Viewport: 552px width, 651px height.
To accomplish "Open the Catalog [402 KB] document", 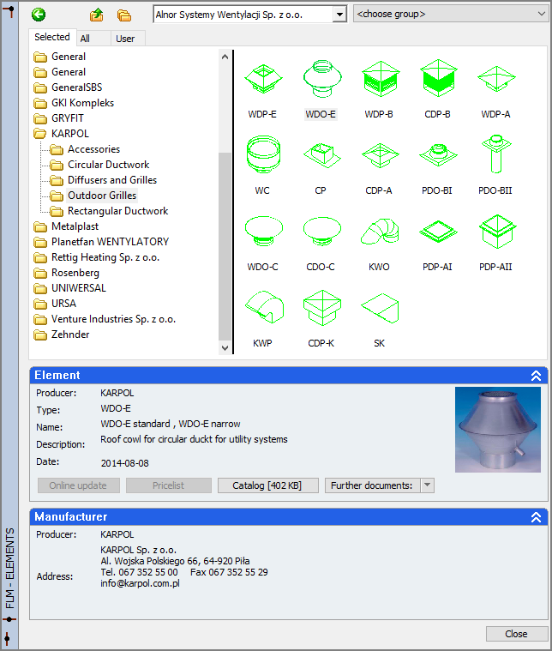I will pyautogui.click(x=267, y=485).
